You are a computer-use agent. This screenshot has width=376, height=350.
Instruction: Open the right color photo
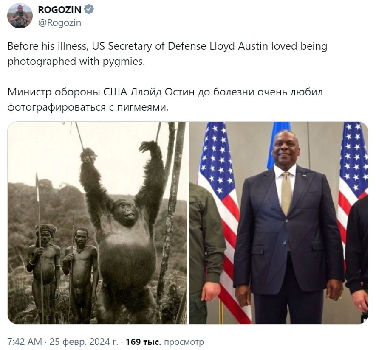coord(278,223)
